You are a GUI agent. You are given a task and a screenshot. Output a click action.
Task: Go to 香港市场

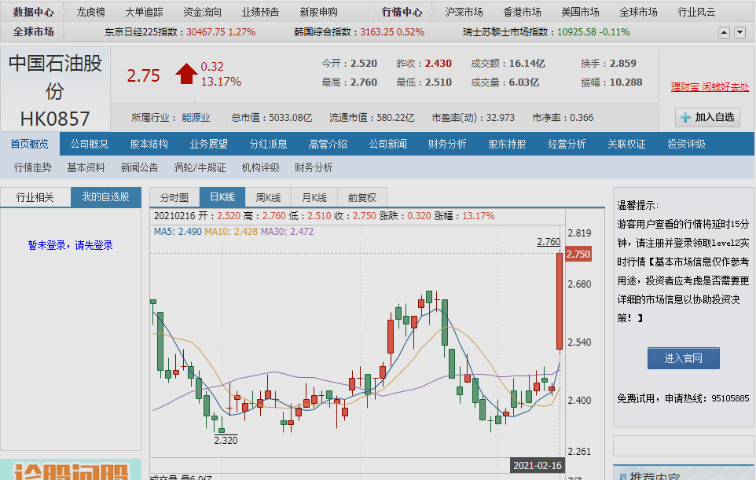click(x=522, y=12)
